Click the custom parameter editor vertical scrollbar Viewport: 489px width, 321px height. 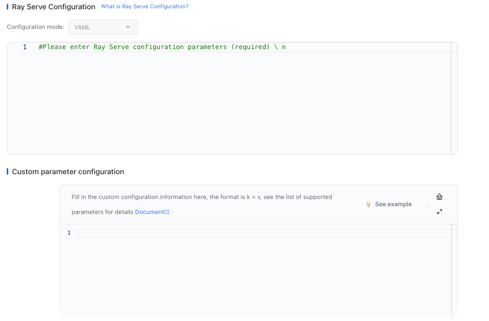pos(454,269)
